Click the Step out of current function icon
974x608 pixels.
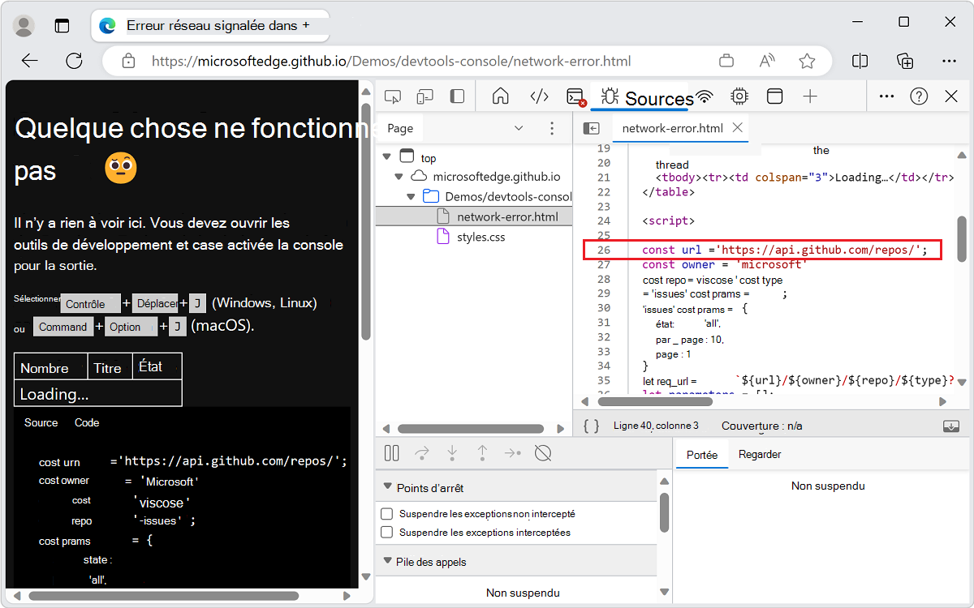click(x=482, y=453)
